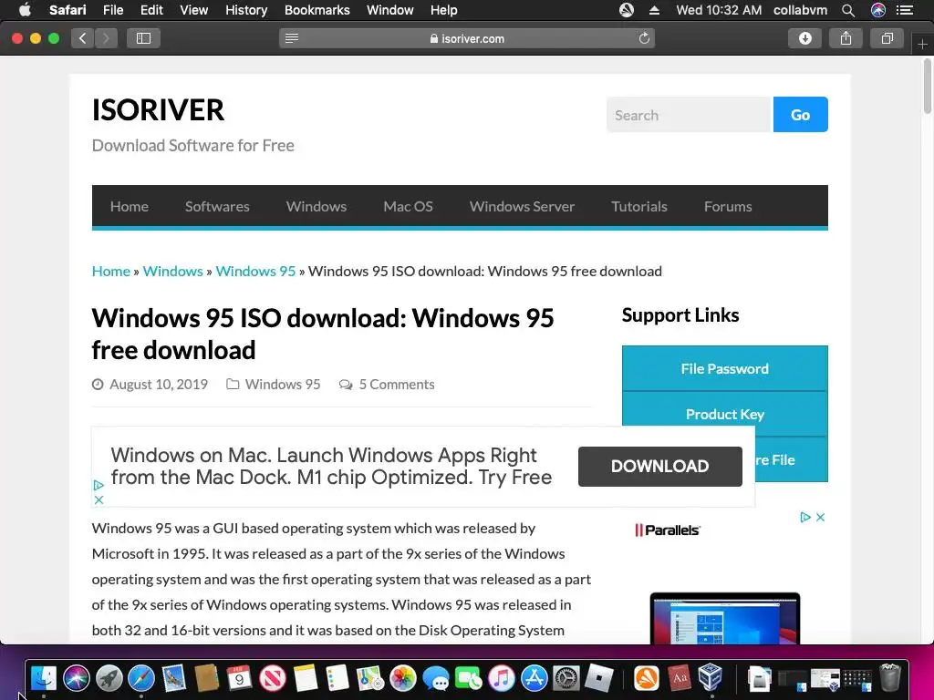This screenshot has height=700, width=934.
Task: Launch Siri from the Dock
Action: 77,677
